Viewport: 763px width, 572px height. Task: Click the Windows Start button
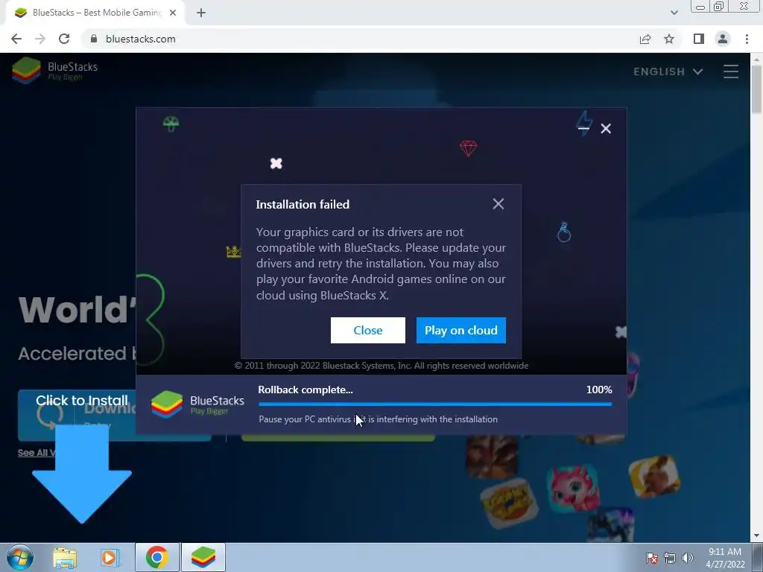click(x=20, y=557)
